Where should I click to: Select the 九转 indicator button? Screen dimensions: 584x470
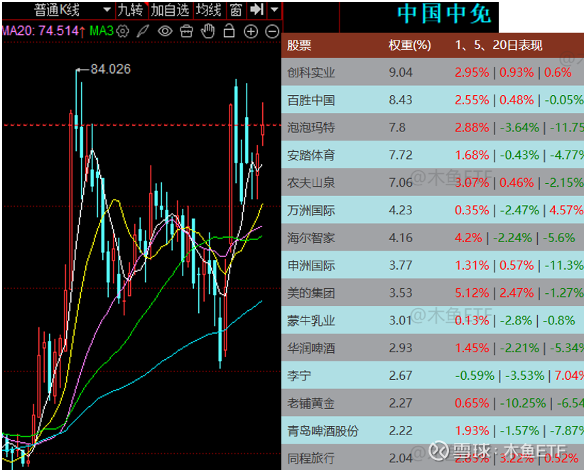click(131, 10)
